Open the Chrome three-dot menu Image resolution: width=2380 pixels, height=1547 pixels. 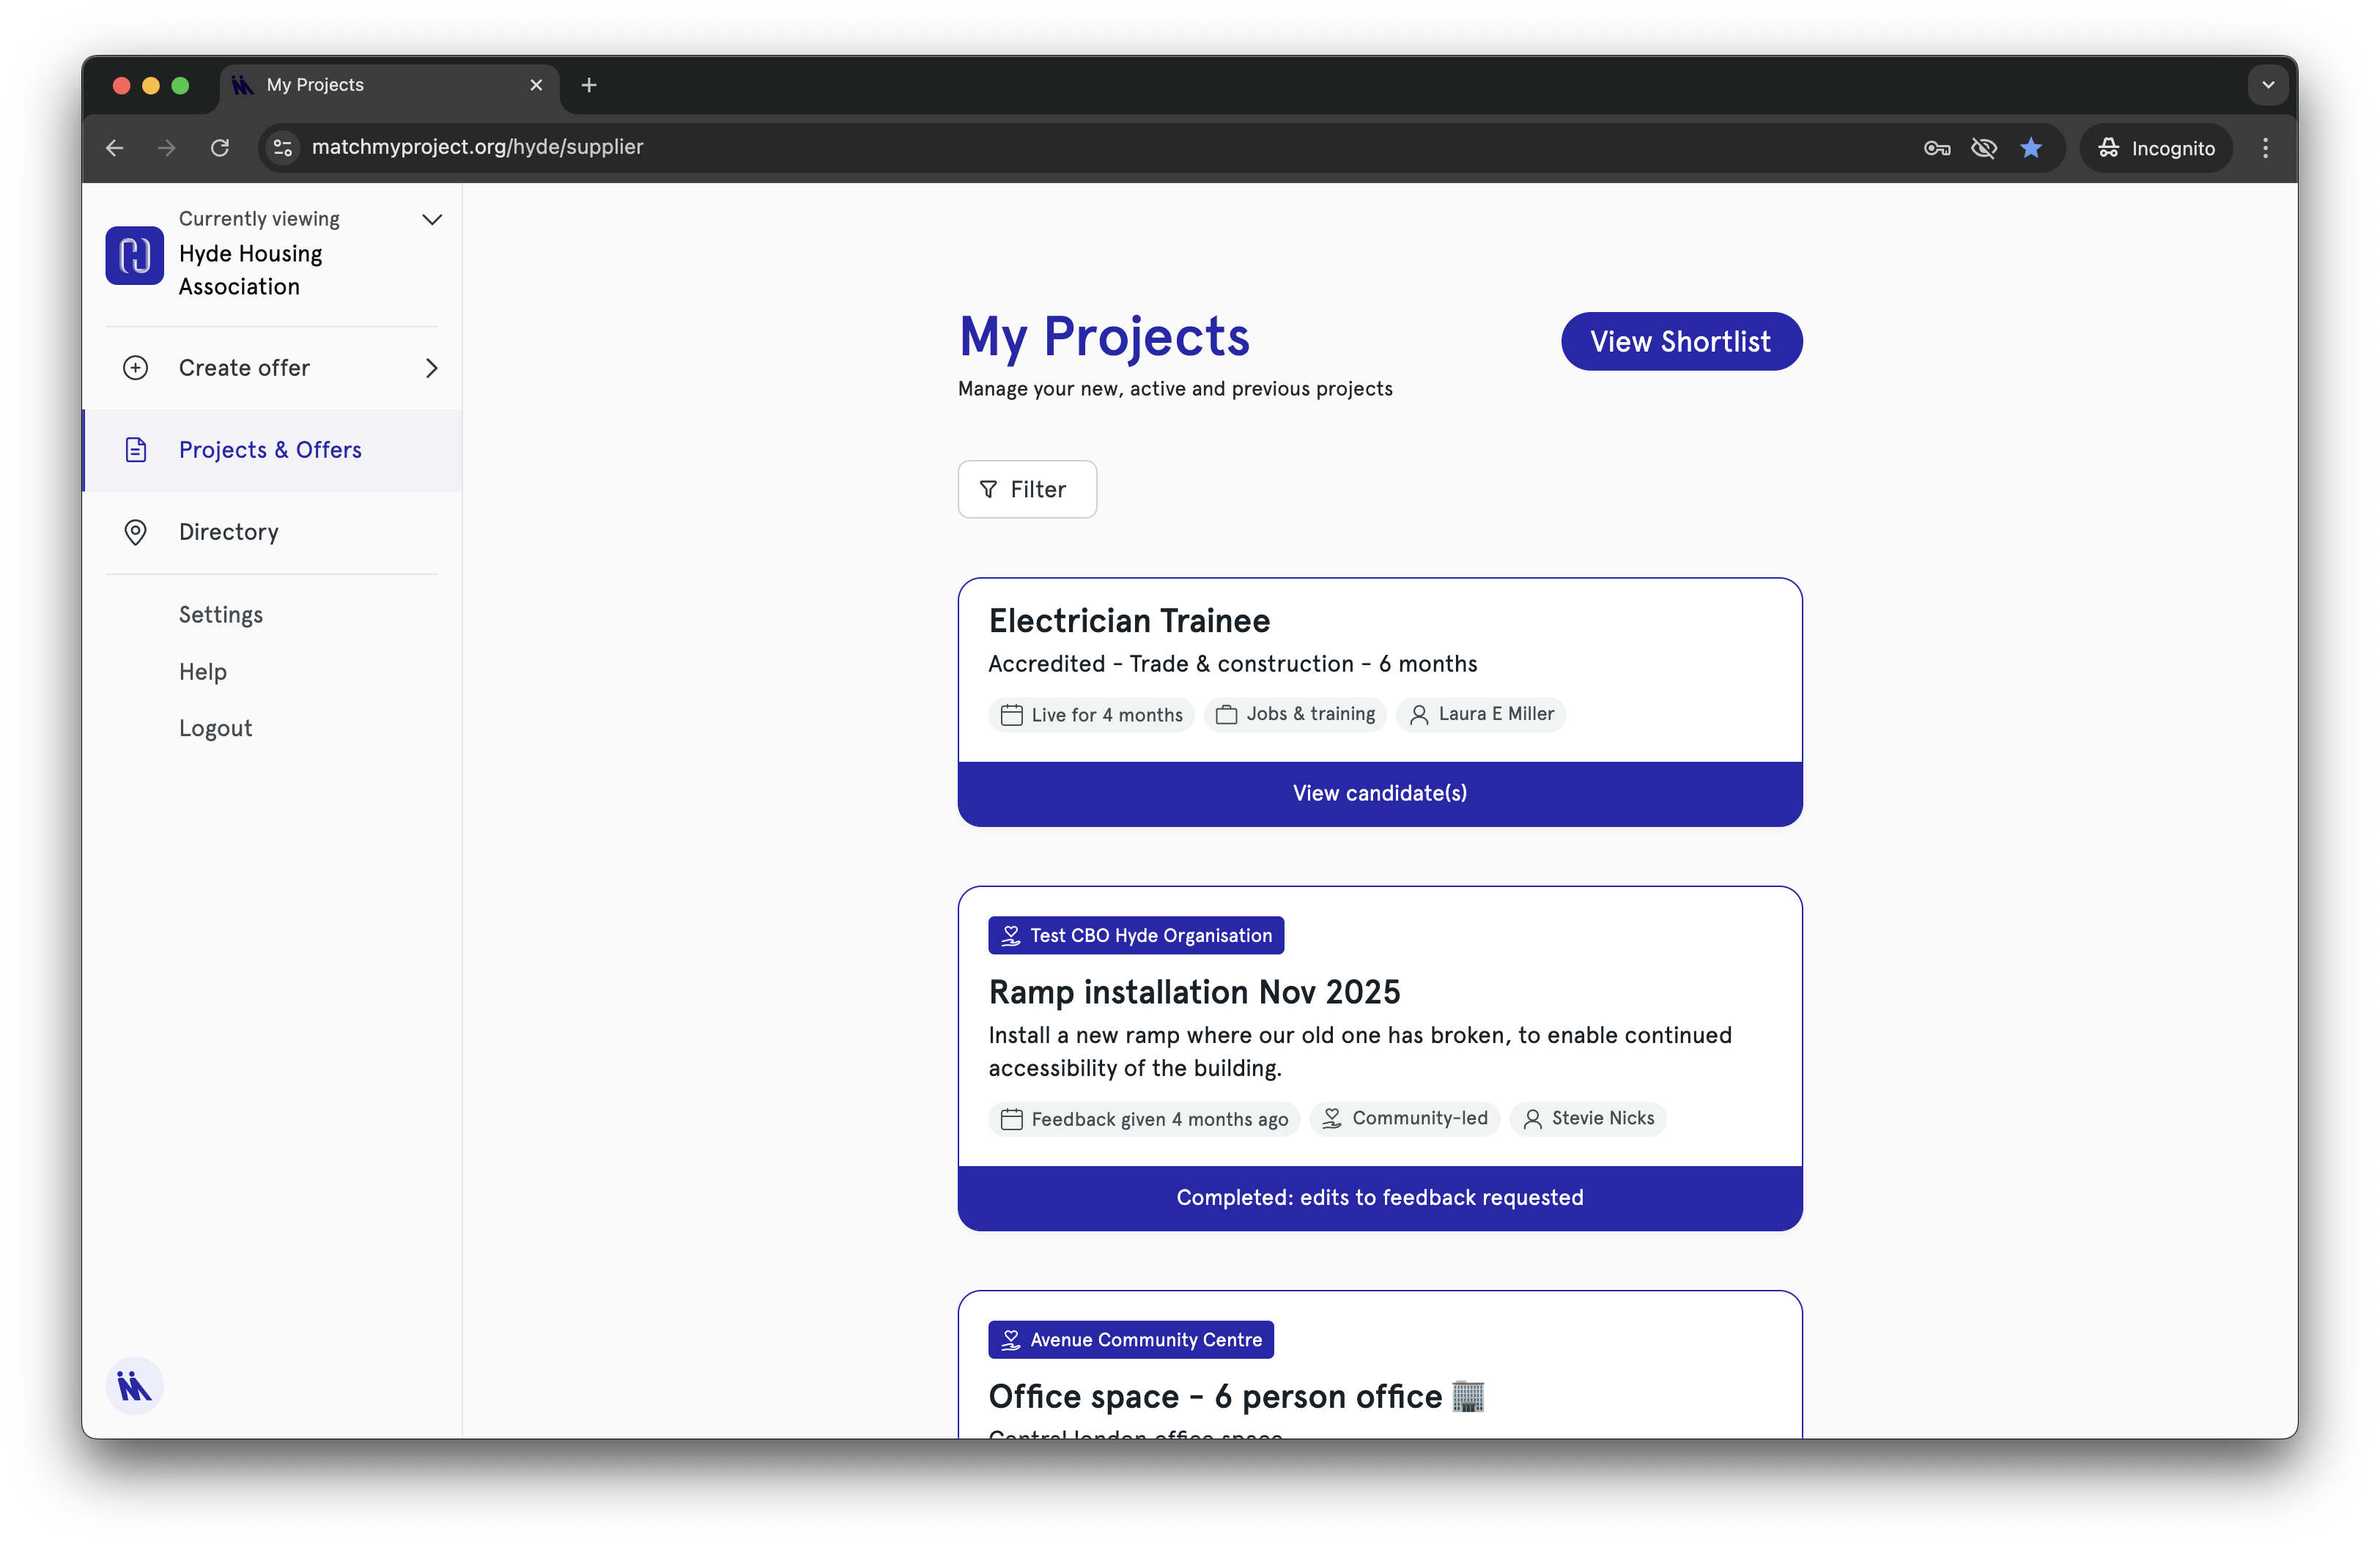coord(2265,148)
